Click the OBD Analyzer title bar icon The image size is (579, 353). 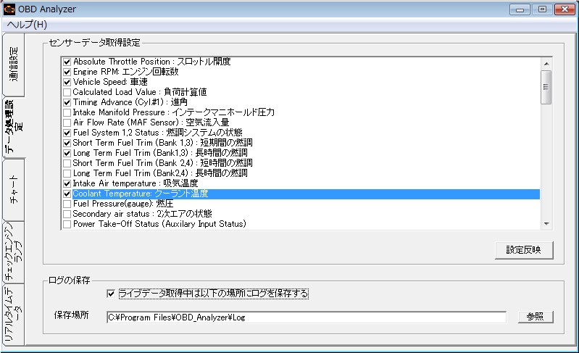[x=9, y=9]
